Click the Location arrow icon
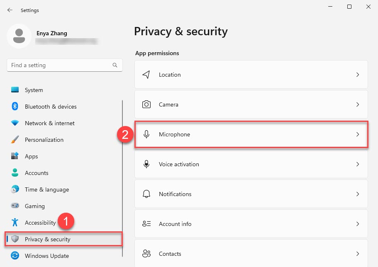Screen dimensions: 378x267 [x=146, y=75]
